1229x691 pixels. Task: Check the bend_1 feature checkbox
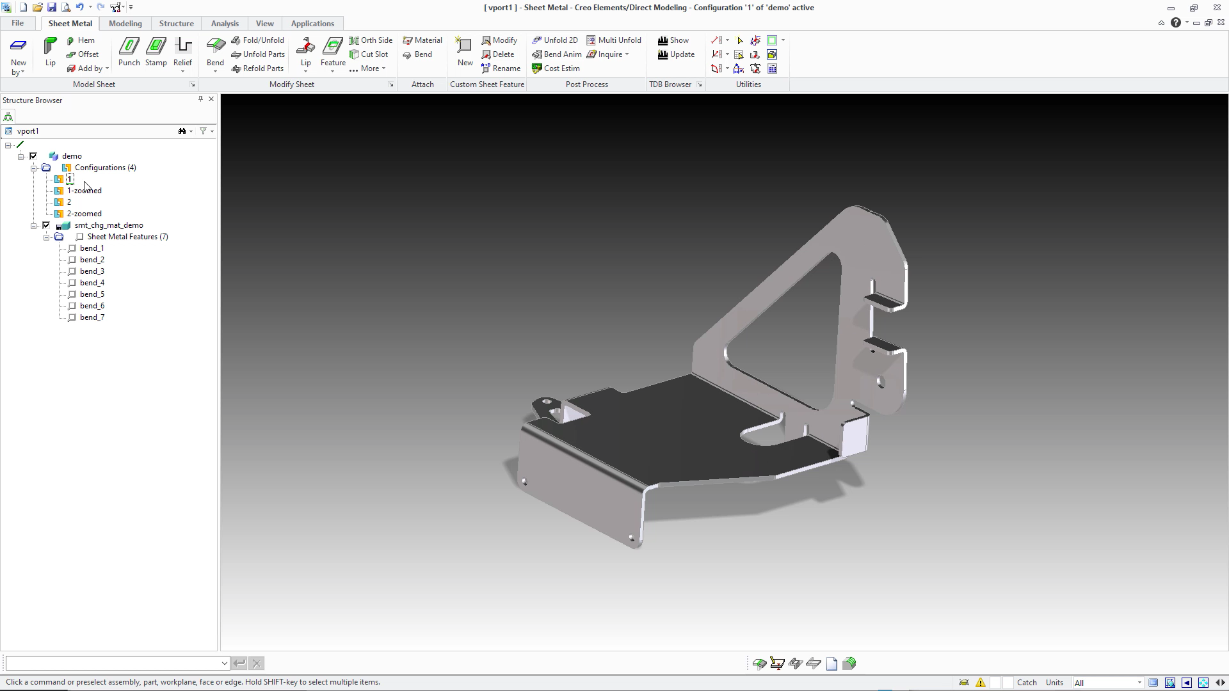(x=72, y=248)
